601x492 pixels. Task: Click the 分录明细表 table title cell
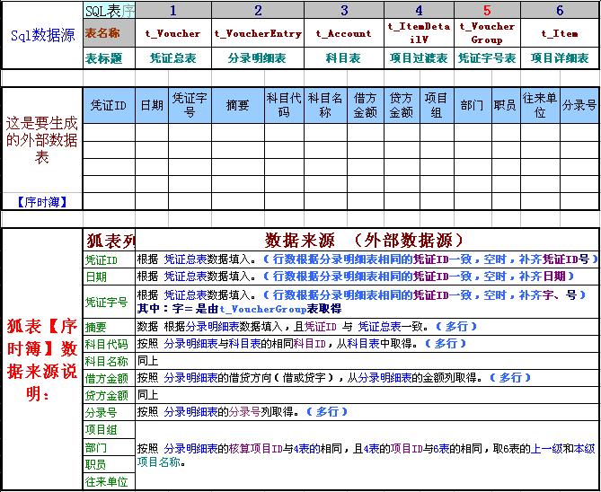(x=258, y=58)
